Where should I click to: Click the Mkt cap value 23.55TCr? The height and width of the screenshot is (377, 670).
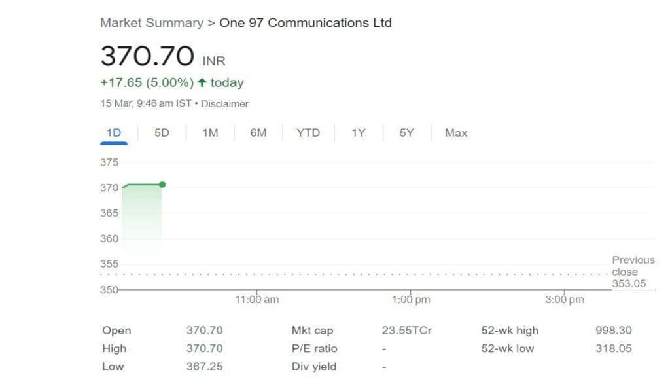(x=406, y=331)
